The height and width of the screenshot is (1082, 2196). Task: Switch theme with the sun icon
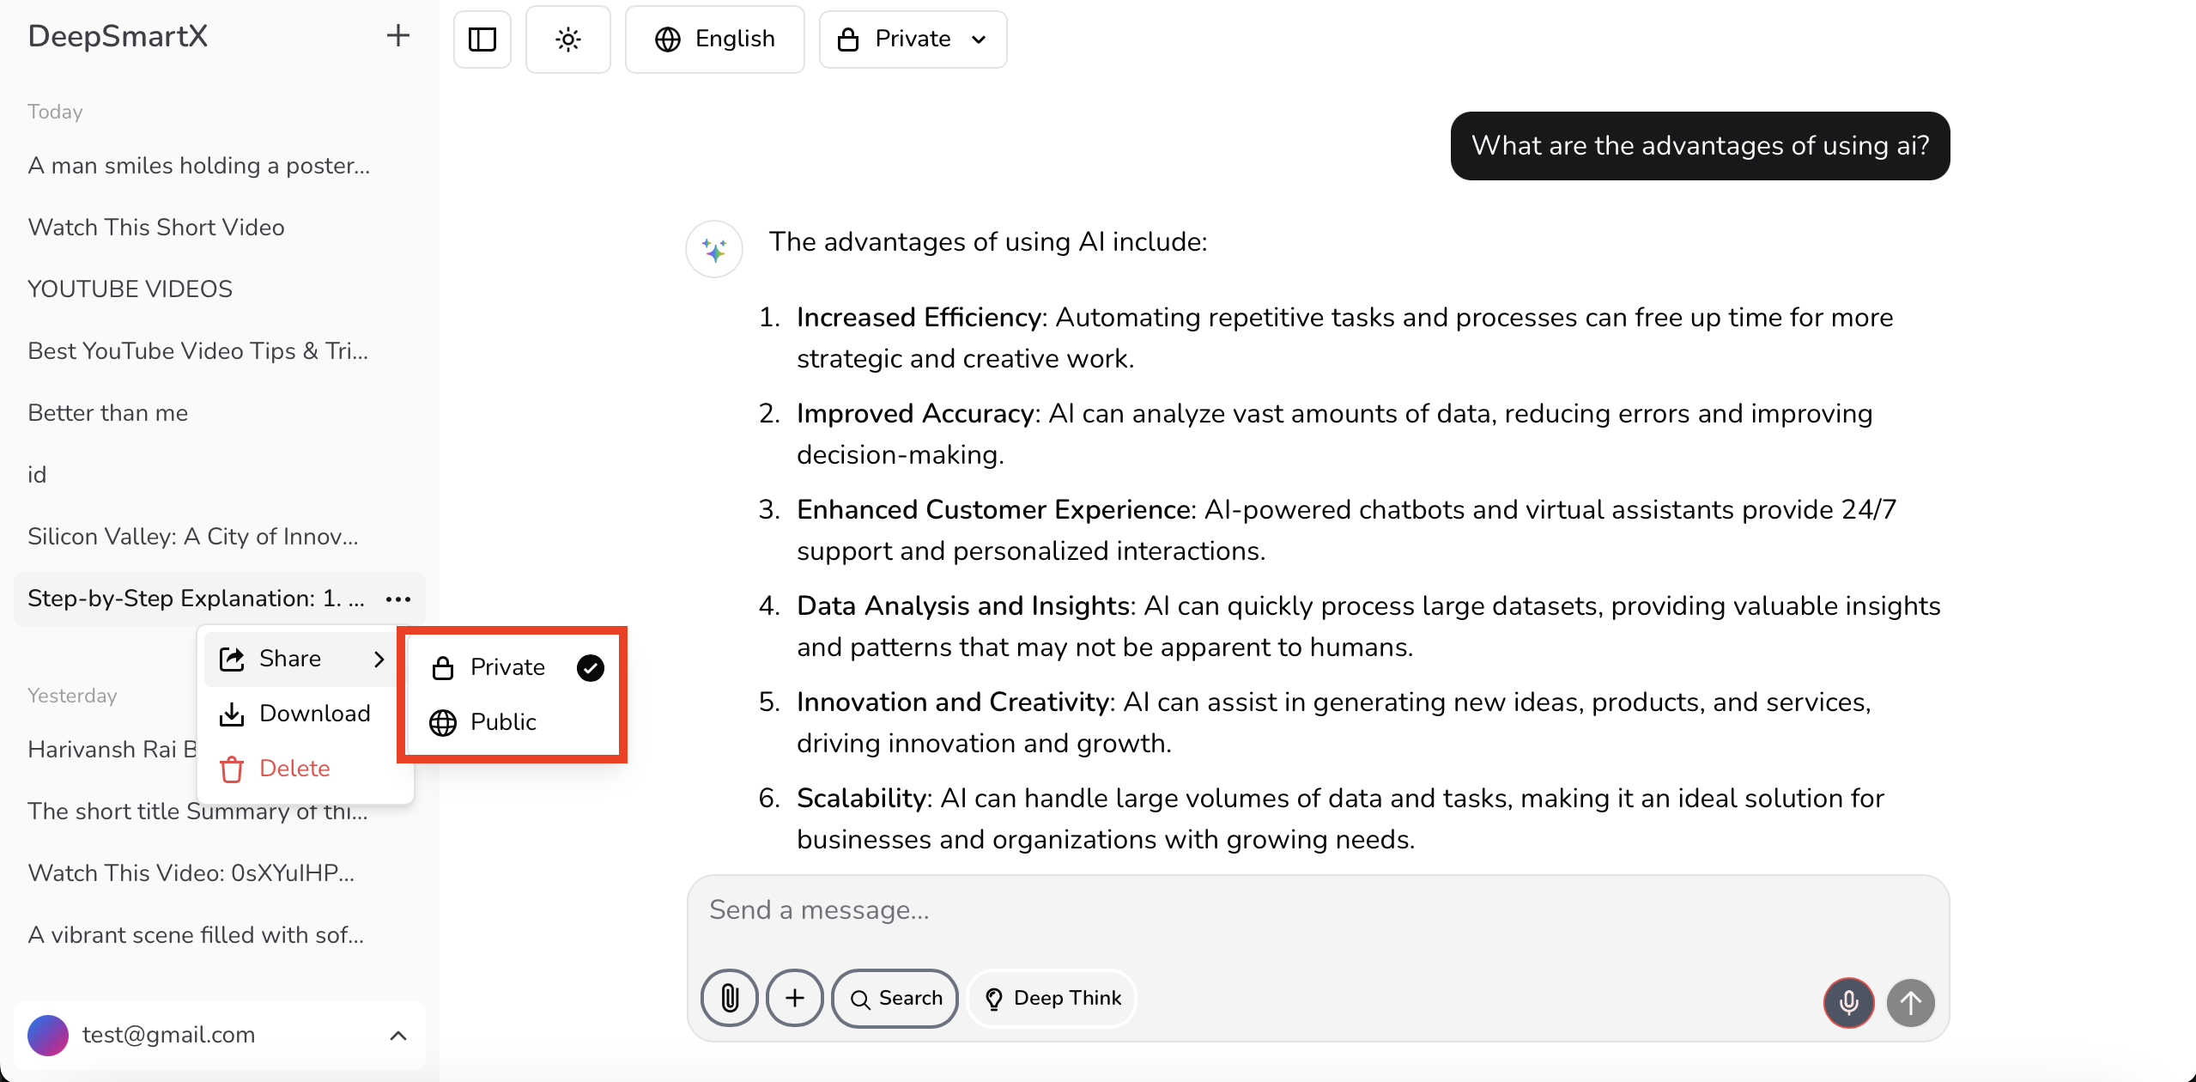click(568, 40)
